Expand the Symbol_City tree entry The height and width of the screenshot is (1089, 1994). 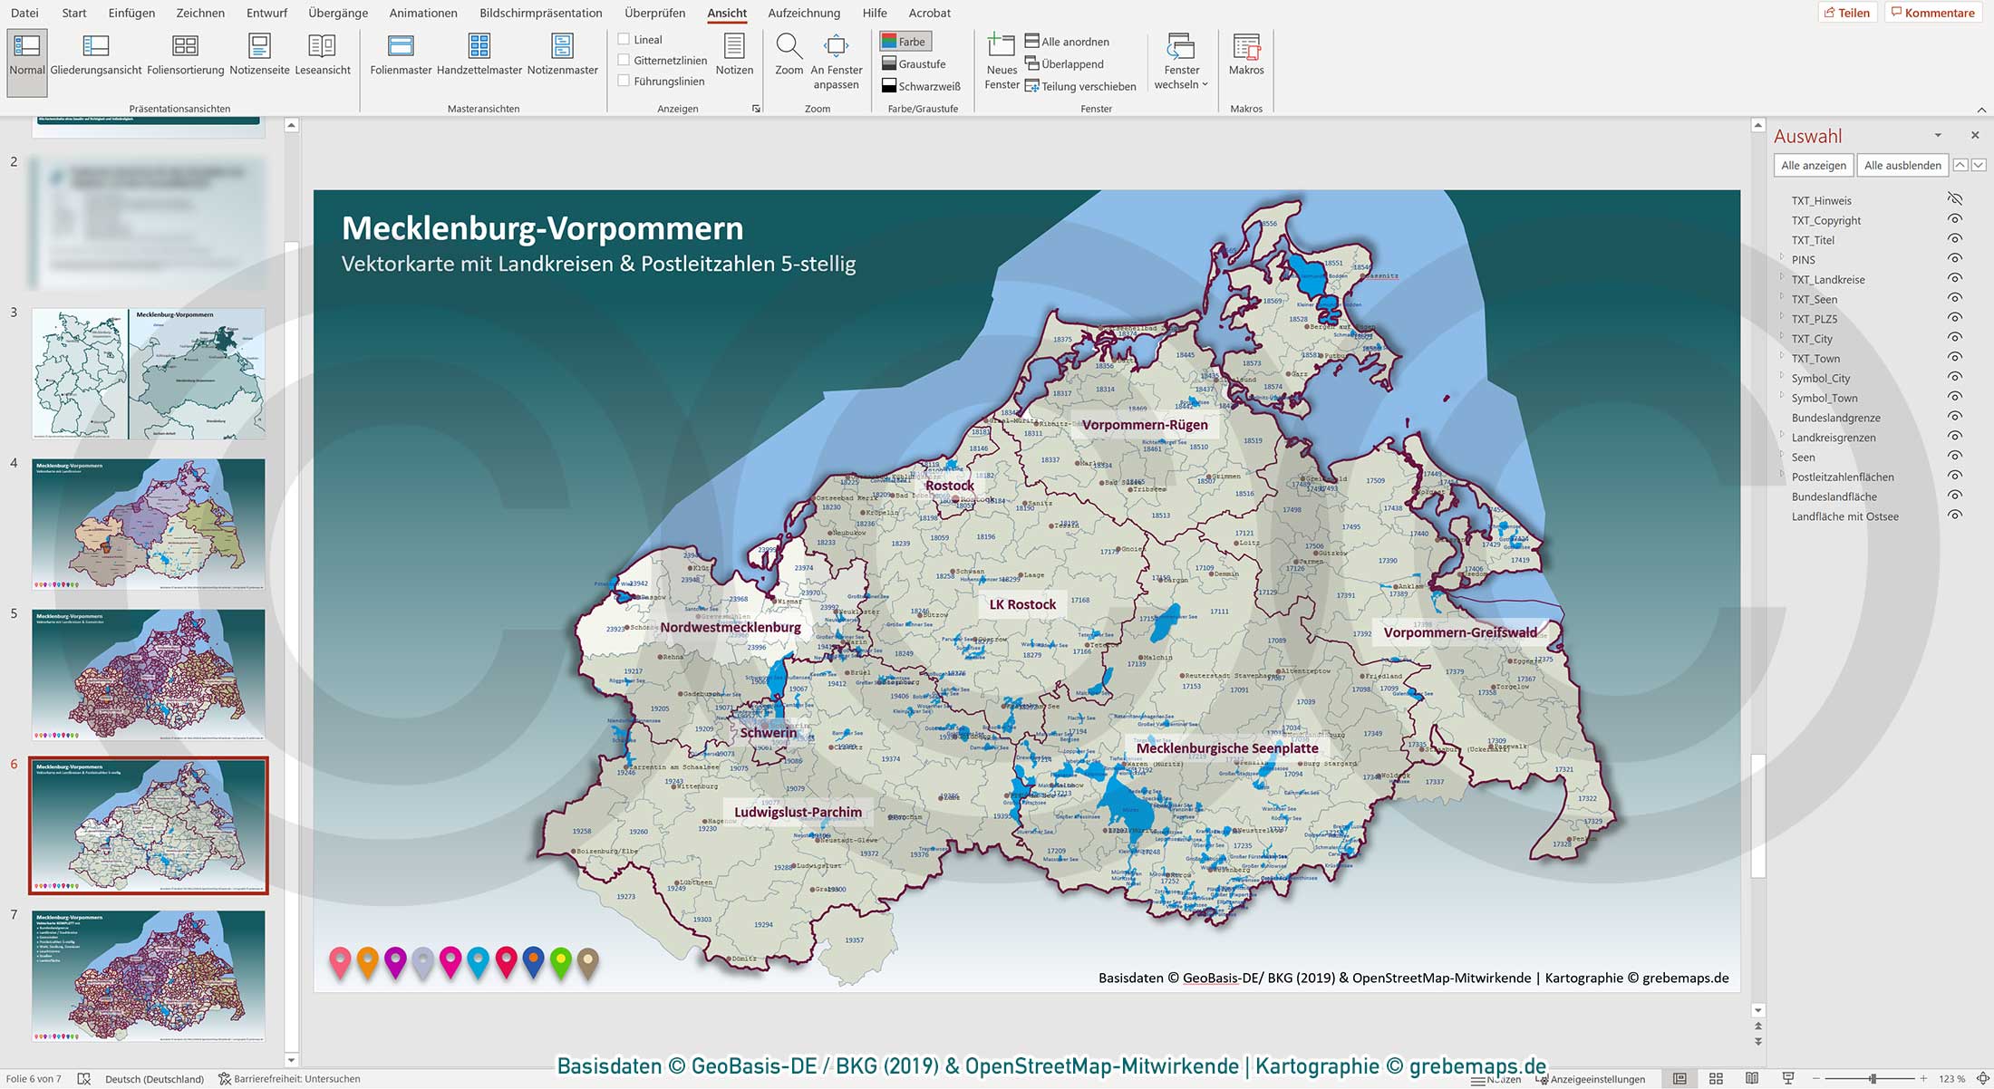tap(1782, 378)
